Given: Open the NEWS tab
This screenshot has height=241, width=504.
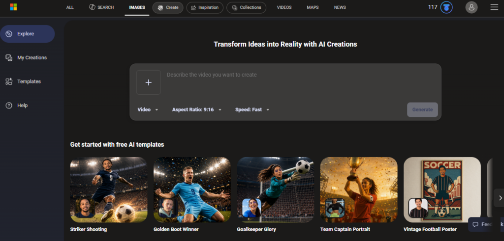Looking at the screenshot, I should click(x=340, y=7).
